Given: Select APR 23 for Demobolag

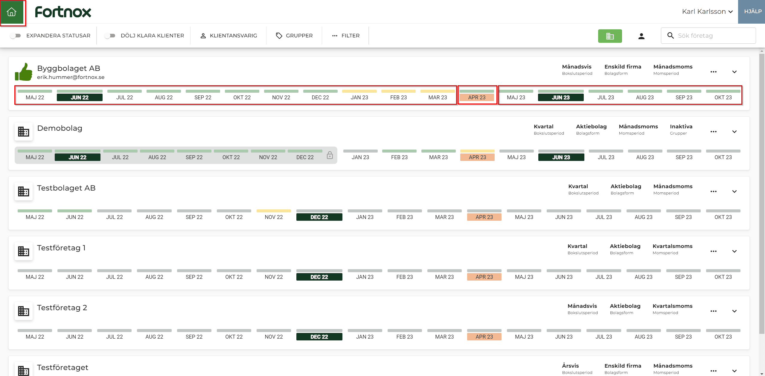Looking at the screenshot, I should tap(477, 155).
